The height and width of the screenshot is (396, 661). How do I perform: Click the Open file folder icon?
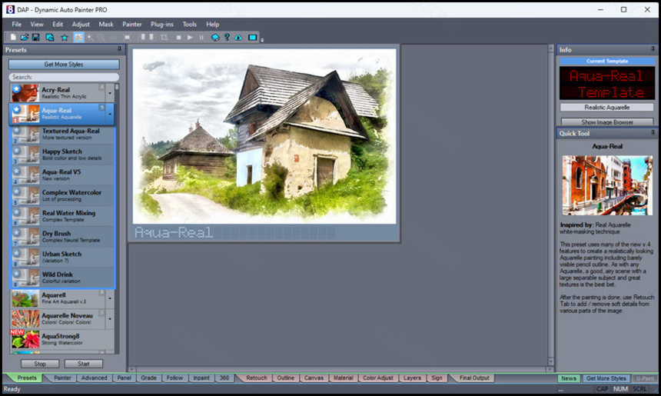(25, 38)
